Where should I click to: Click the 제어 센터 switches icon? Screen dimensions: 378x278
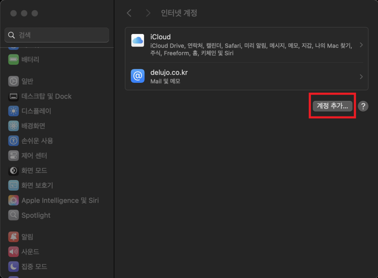14,156
